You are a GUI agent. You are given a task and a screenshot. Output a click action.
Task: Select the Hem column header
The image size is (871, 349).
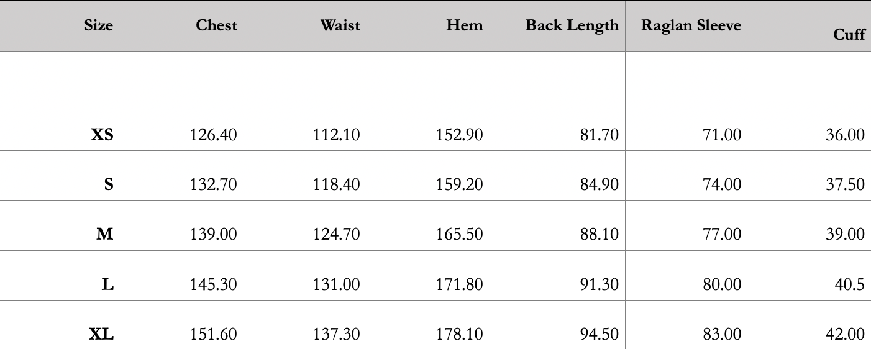tap(464, 25)
